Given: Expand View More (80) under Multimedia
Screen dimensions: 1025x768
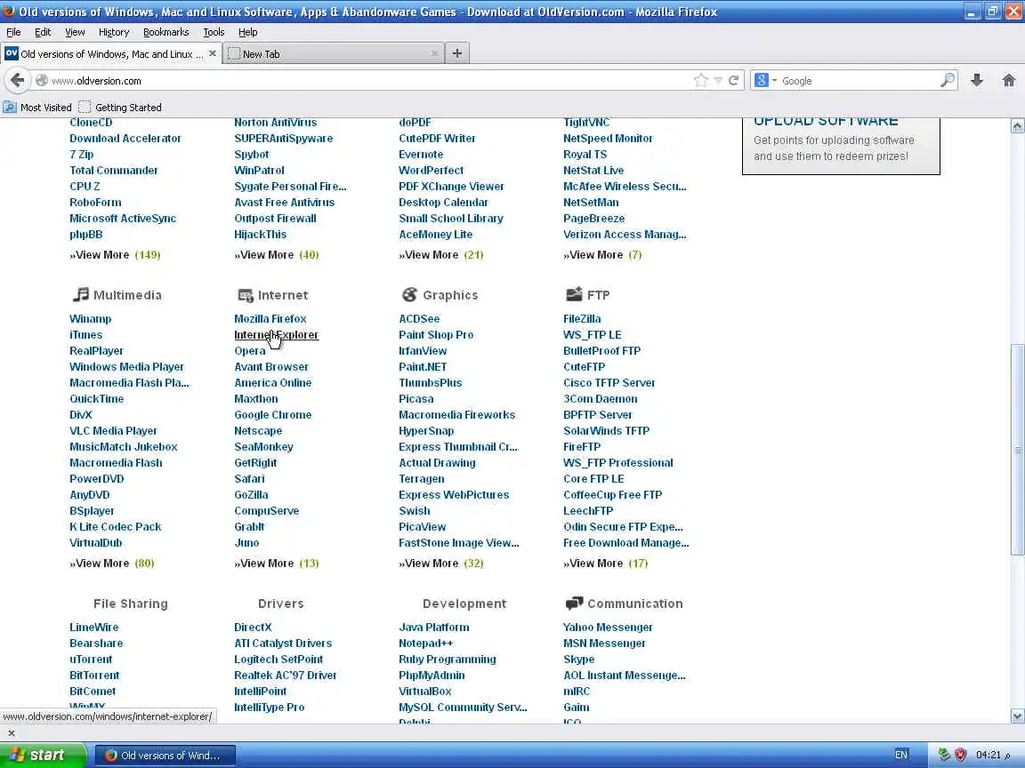Looking at the screenshot, I should [112, 563].
